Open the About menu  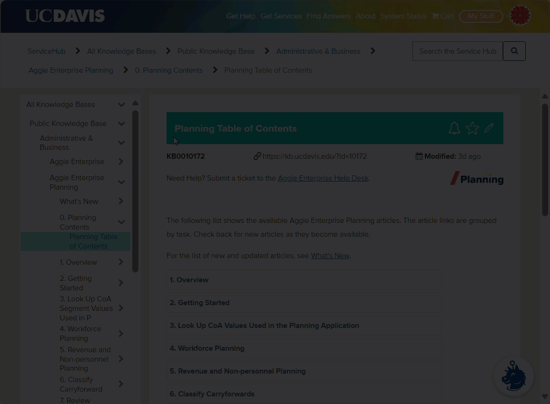(365, 16)
